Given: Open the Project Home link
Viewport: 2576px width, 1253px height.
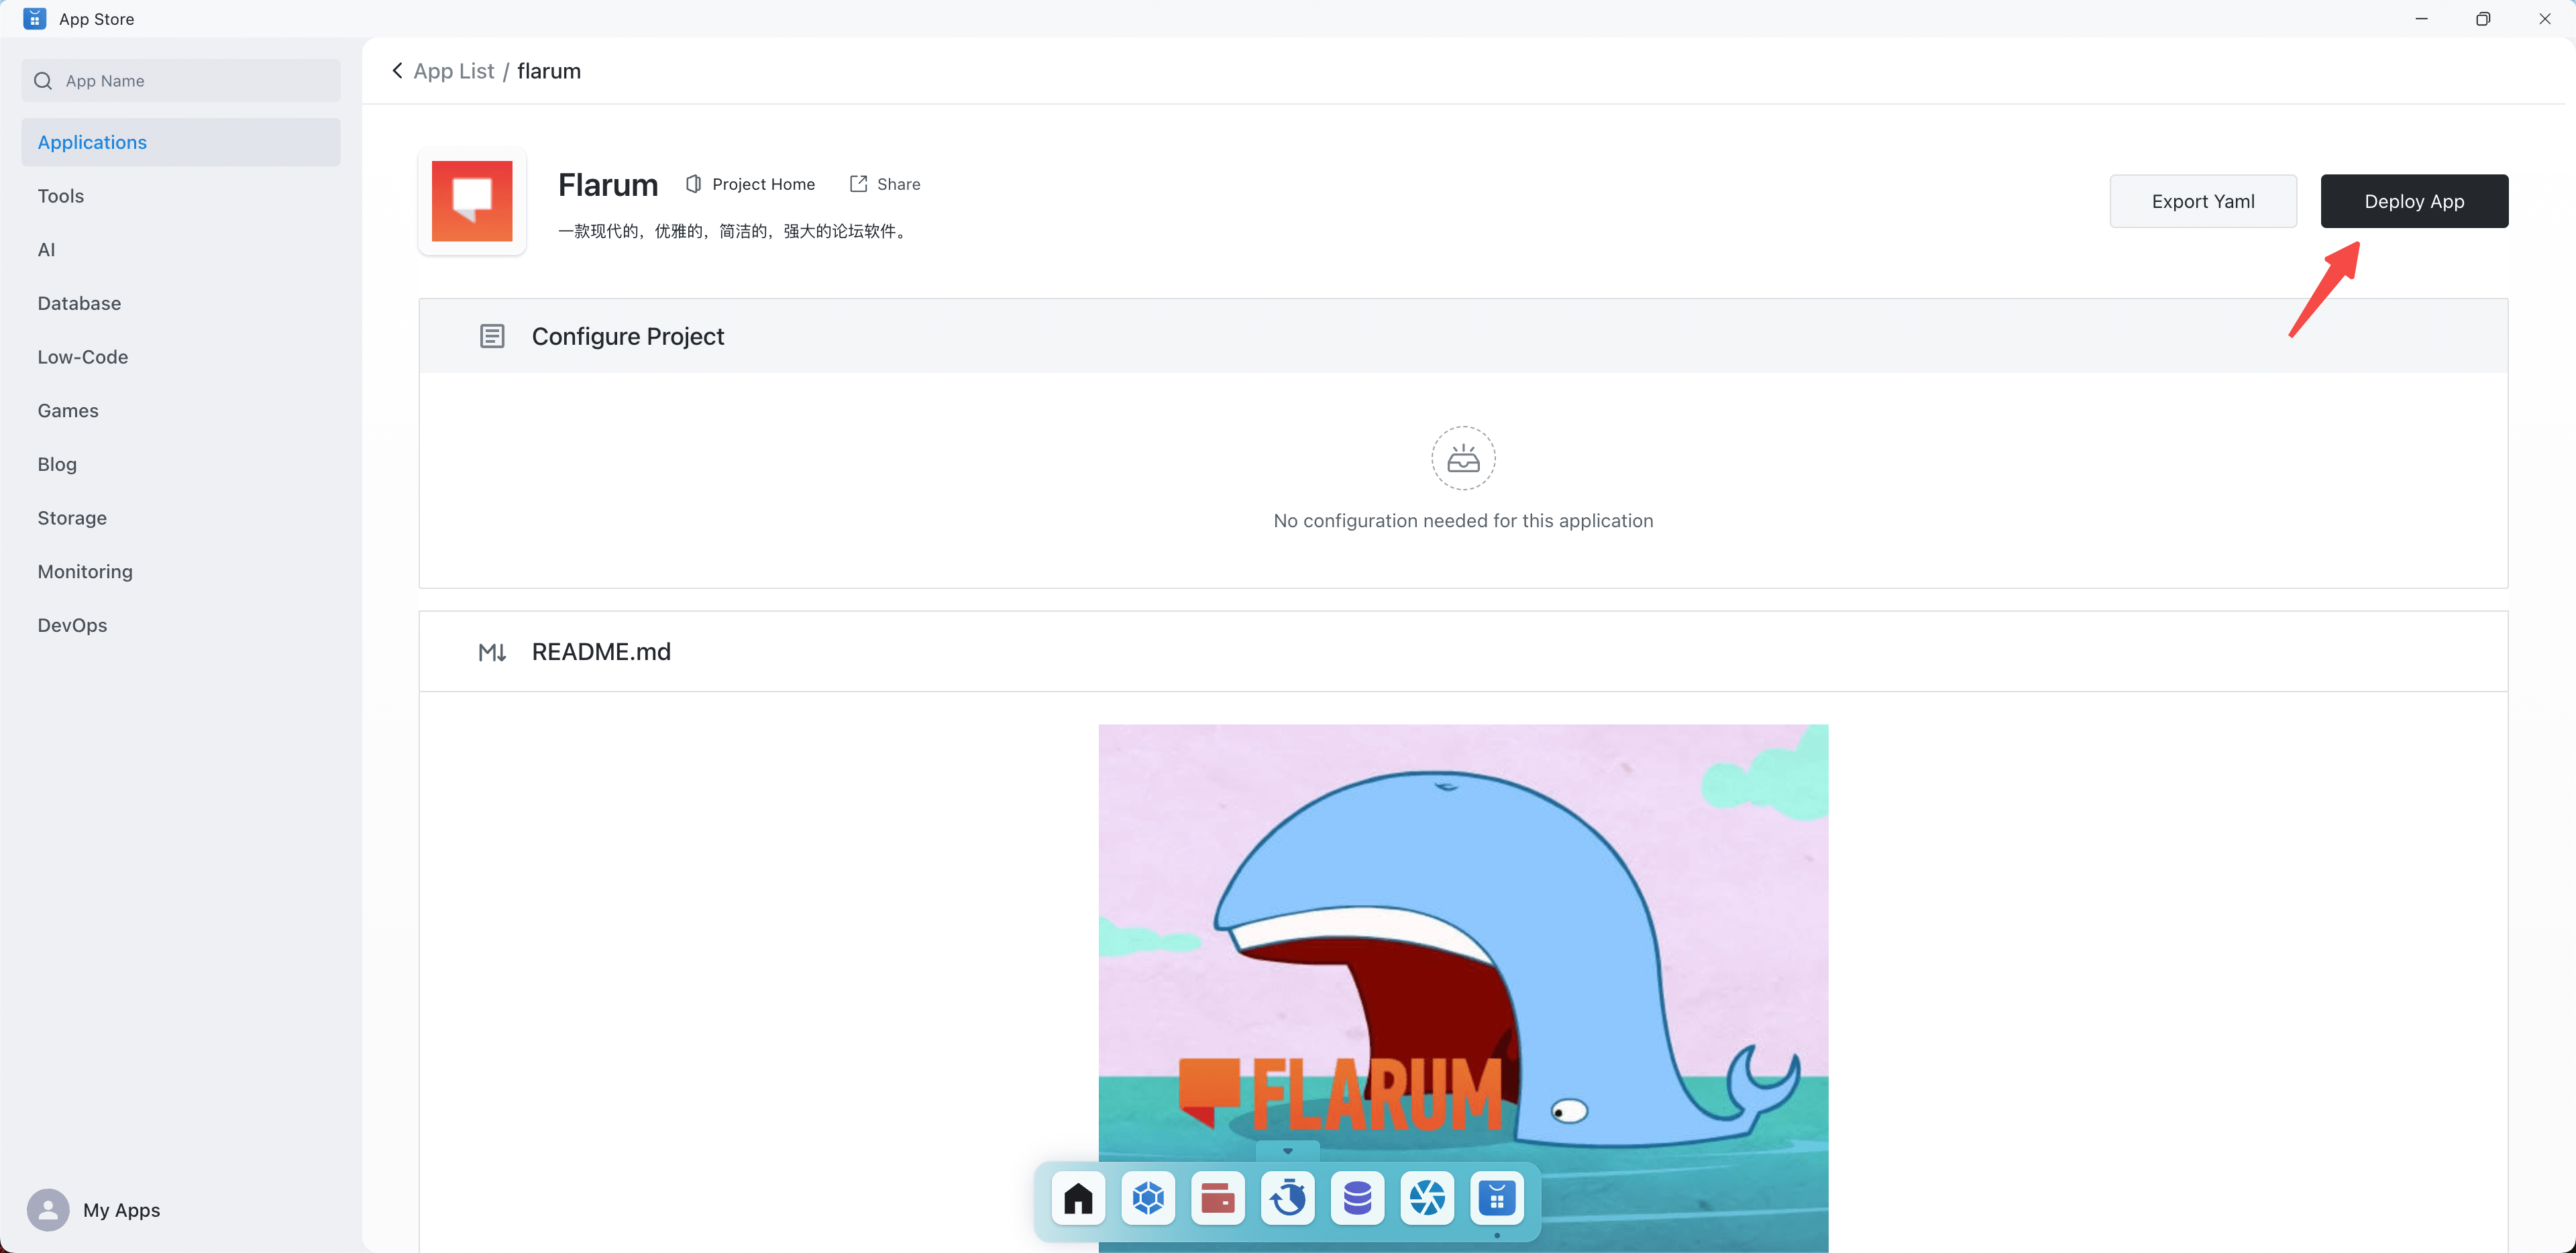Looking at the screenshot, I should (750, 184).
